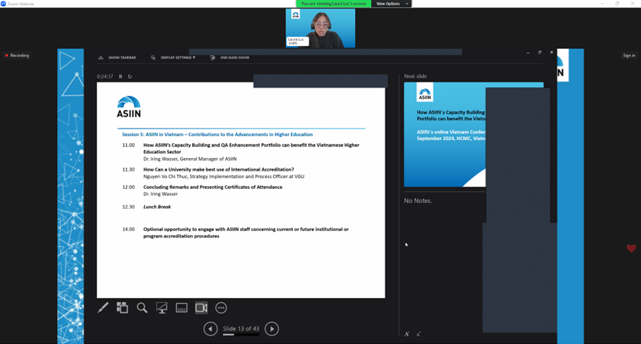Toggle the camera cameo button
Image resolution: width=641 pixels, height=344 pixels.
point(201,308)
